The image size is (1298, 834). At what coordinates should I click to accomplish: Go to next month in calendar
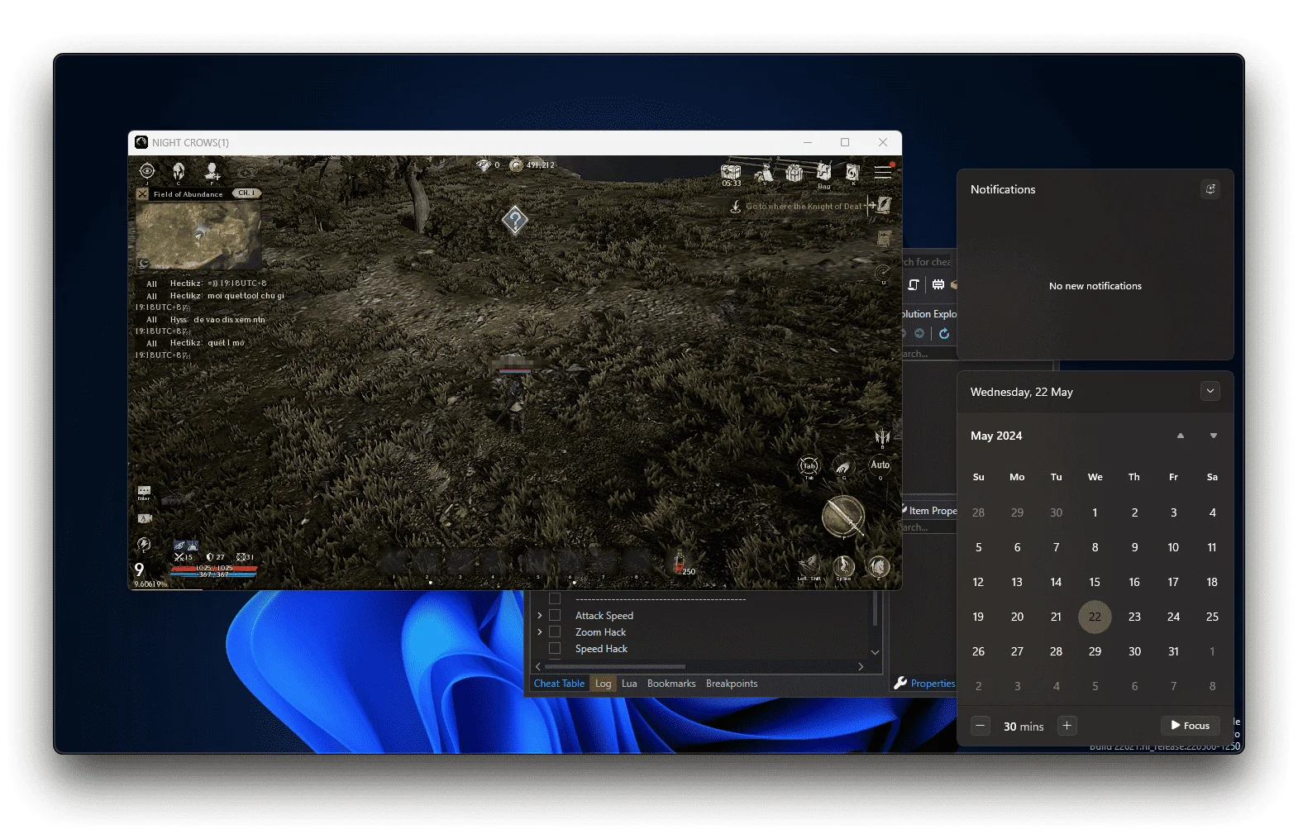1214,436
